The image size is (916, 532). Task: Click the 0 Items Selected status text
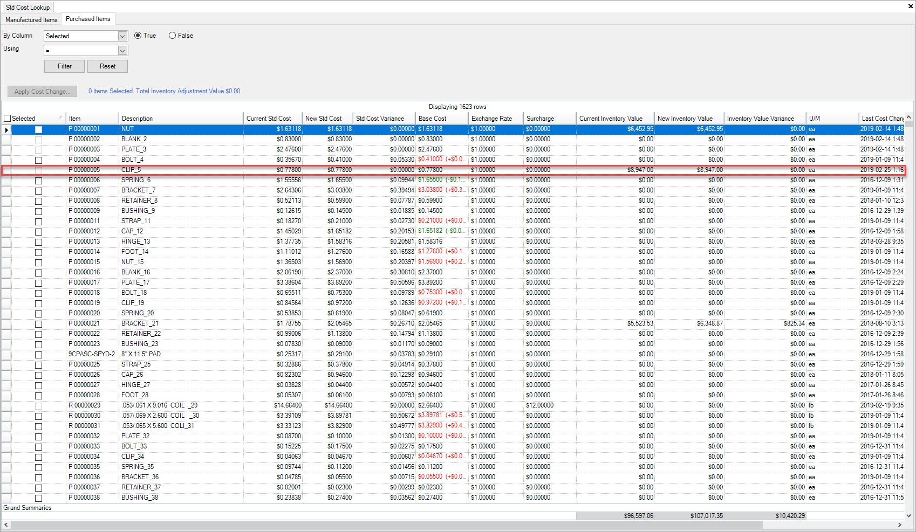[x=164, y=91]
